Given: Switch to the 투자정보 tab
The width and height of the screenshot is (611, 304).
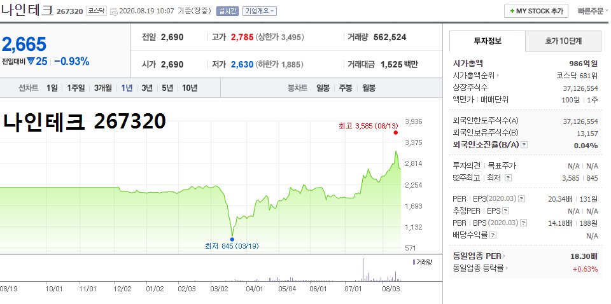Looking at the screenshot, I should pyautogui.click(x=488, y=41).
